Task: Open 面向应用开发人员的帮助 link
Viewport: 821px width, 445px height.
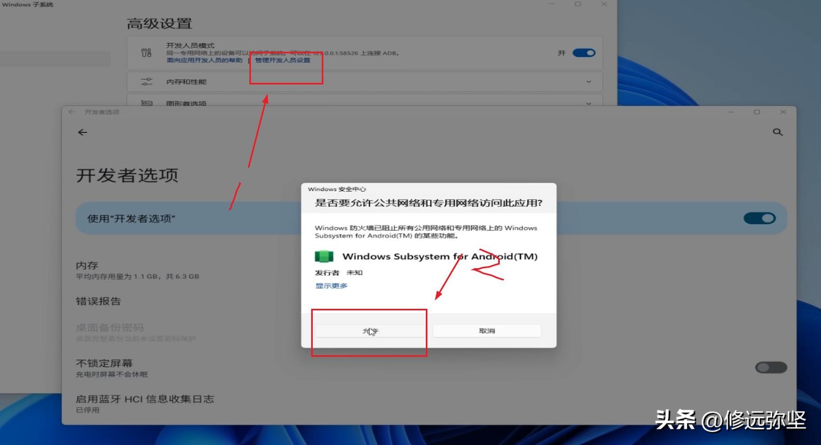Action: [204, 60]
